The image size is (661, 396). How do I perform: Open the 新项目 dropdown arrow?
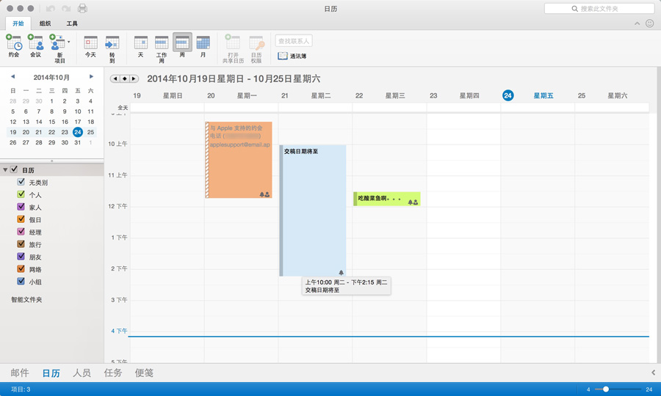(69, 42)
